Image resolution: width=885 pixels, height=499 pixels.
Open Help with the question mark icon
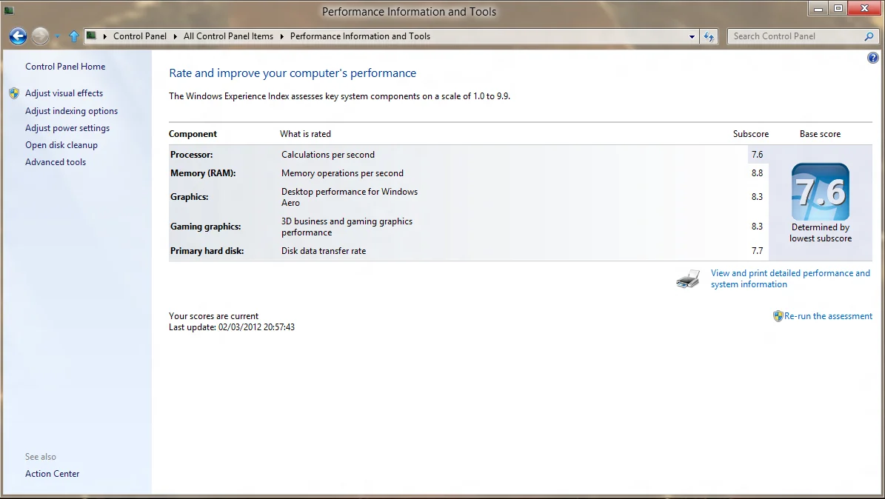pos(873,58)
